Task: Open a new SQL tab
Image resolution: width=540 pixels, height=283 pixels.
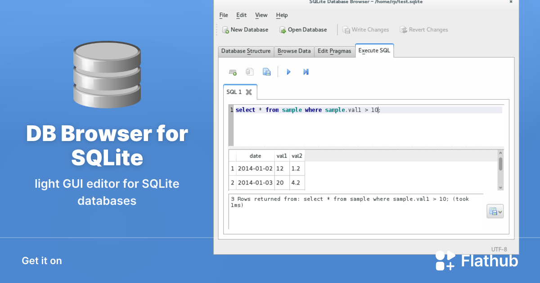Action: (x=233, y=72)
